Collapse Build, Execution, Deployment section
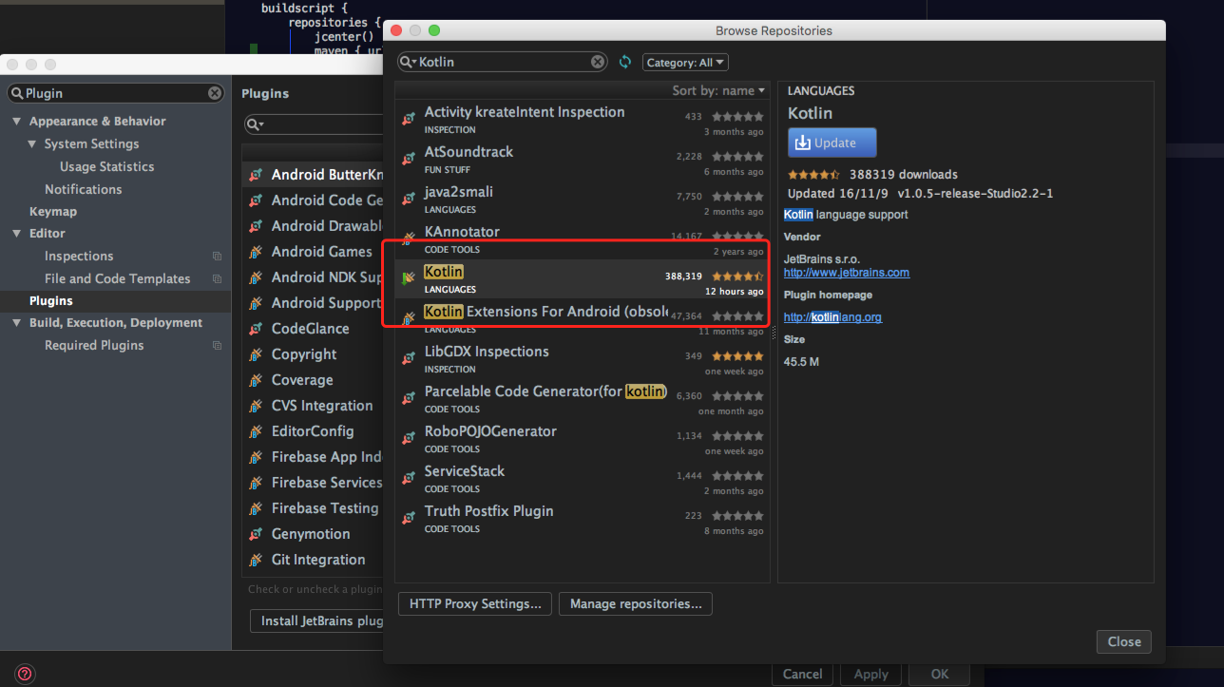 [x=17, y=323]
